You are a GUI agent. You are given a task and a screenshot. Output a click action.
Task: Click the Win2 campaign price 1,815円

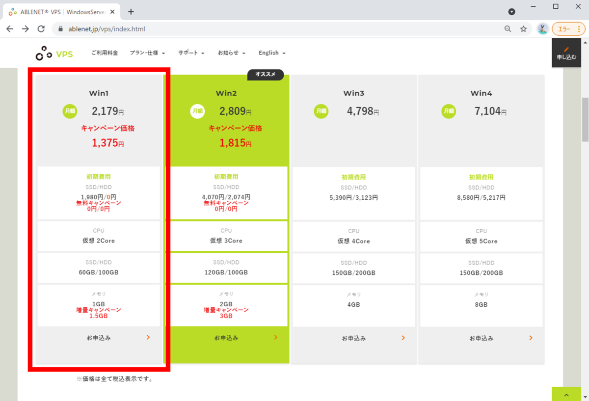tap(236, 143)
